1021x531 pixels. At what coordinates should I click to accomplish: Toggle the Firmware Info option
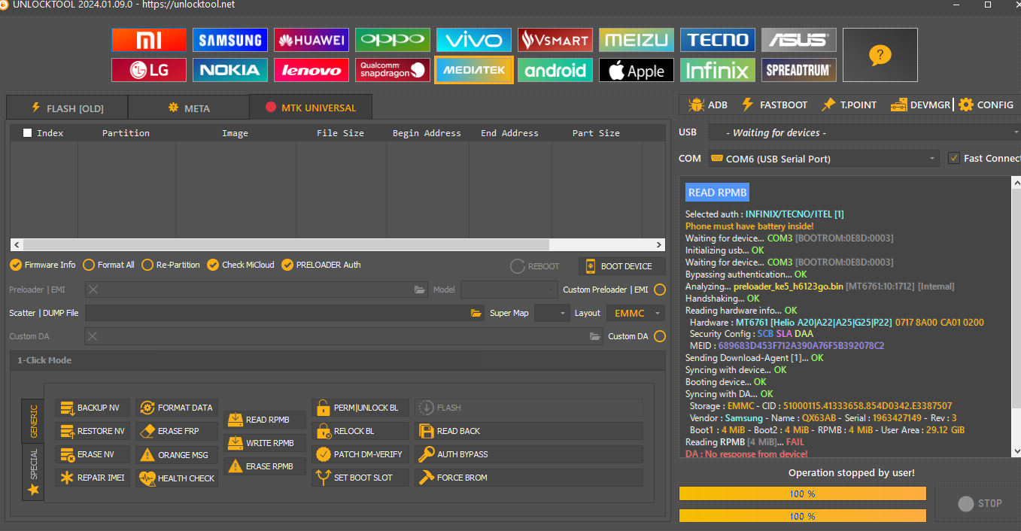click(x=16, y=265)
